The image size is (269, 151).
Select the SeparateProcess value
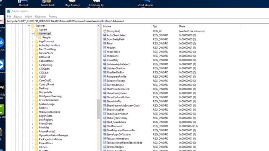[116, 81]
